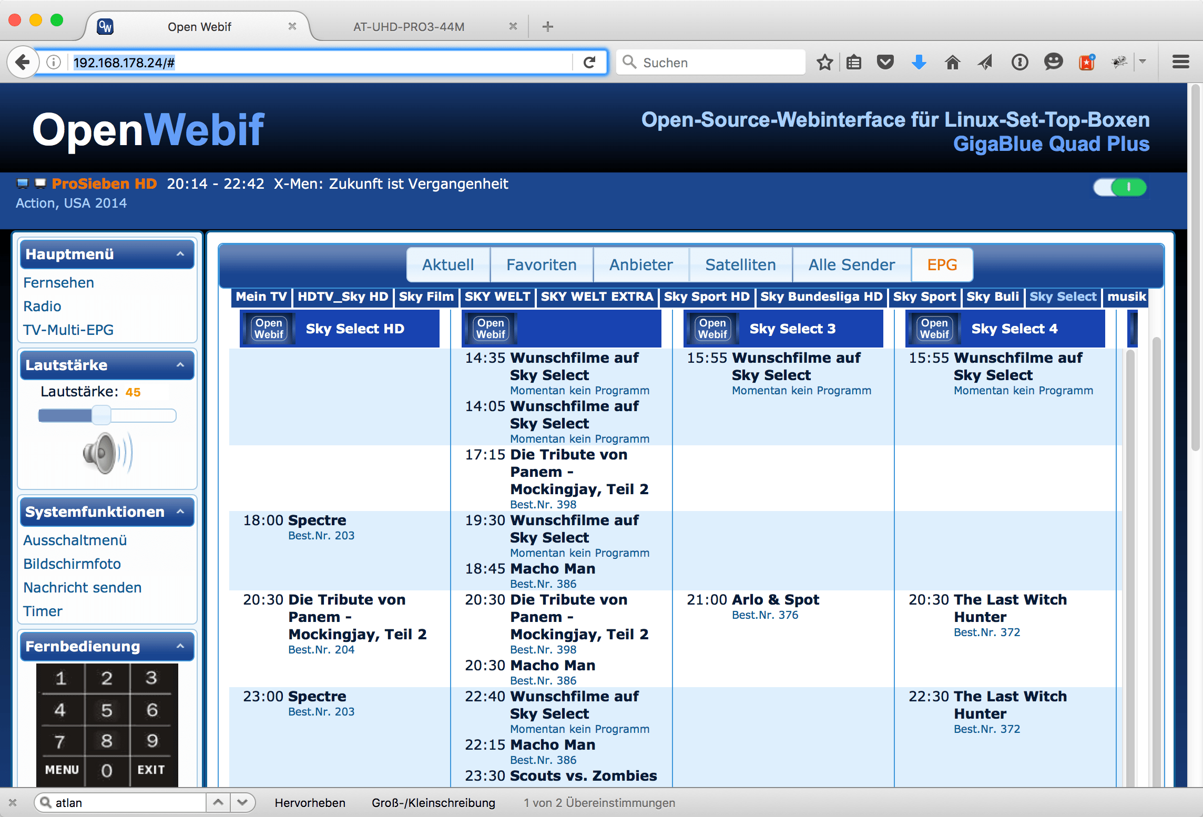Select the Sky Bundesliga HD bouquet

pyautogui.click(x=821, y=297)
